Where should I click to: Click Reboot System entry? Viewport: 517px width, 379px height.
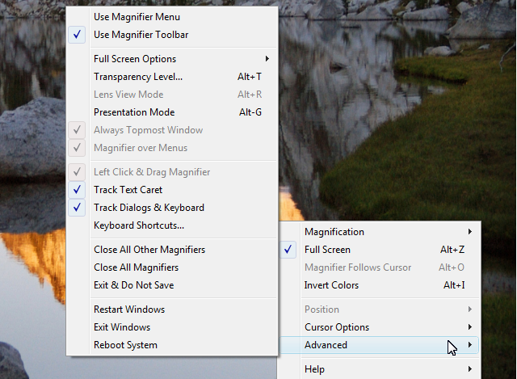pyautogui.click(x=125, y=345)
